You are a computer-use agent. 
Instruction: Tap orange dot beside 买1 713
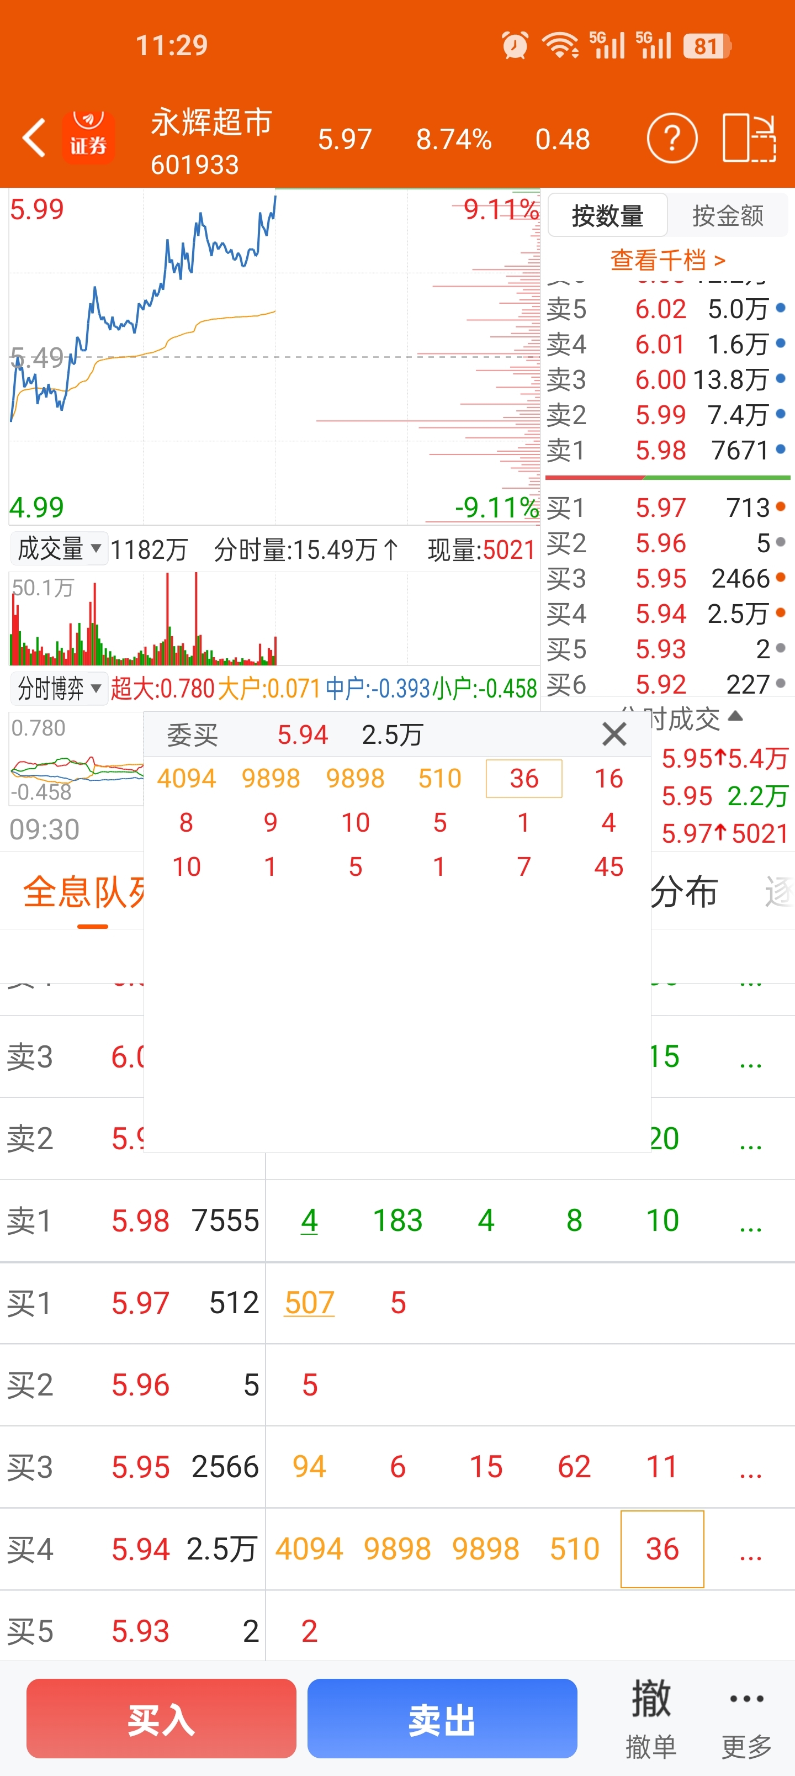coord(781,507)
